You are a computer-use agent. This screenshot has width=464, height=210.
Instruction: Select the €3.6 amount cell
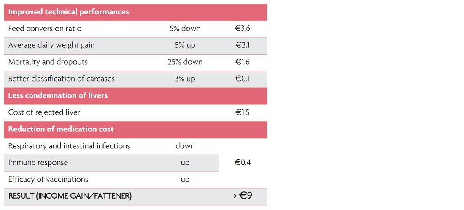243,29
